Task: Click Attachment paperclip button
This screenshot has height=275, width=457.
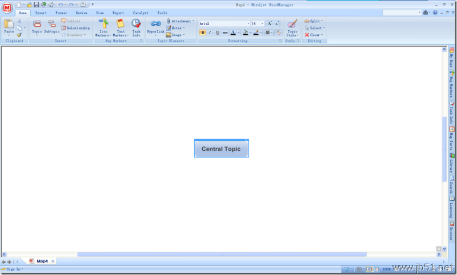Action: 180,21
